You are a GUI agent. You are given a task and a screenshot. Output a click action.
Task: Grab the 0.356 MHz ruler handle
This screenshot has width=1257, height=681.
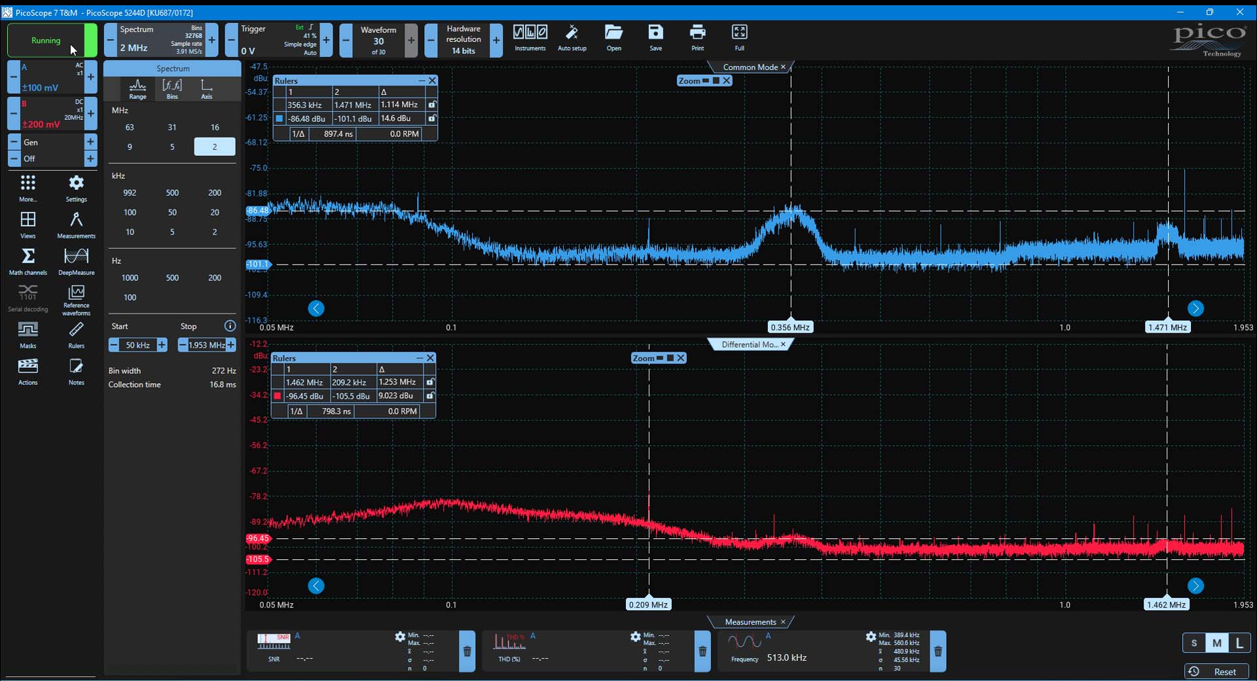(x=790, y=327)
